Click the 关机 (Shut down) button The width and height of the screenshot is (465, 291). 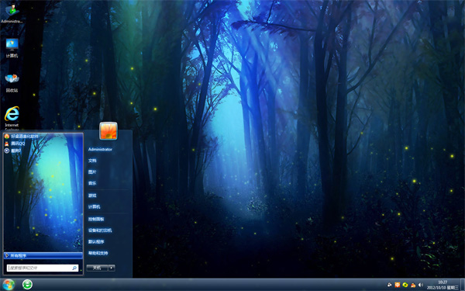click(x=98, y=268)
